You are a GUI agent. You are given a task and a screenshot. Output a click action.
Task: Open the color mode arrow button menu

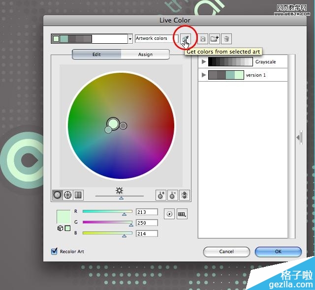pos(169,214)
